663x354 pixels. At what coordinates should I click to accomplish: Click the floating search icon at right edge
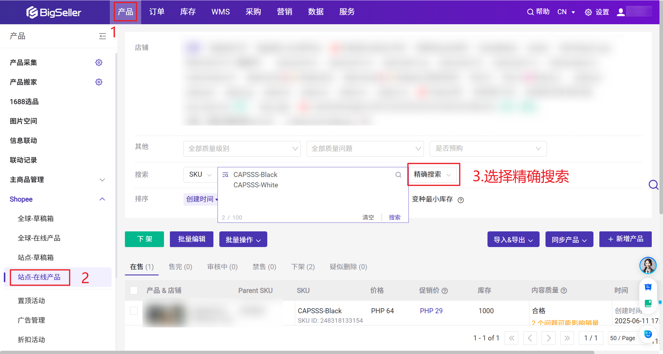[x=653, y=185]
